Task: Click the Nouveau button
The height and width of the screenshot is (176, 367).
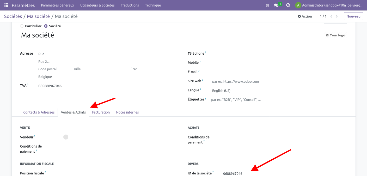Action: (x=353, y=16)
